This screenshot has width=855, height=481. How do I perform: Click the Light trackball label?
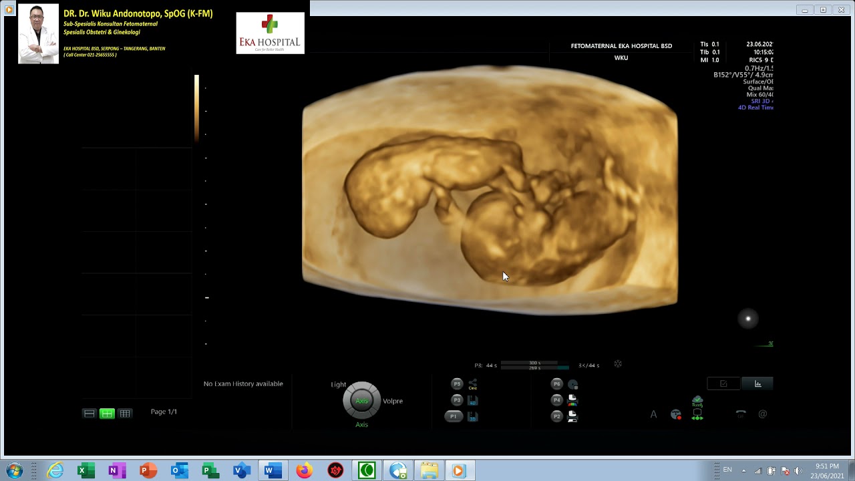pyautogui.click(x=339, y=384)
